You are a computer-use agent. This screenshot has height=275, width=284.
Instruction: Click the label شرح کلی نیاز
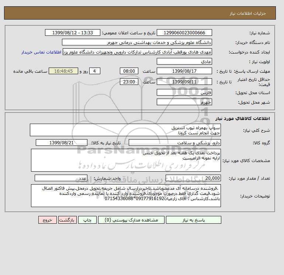(256, 130)
